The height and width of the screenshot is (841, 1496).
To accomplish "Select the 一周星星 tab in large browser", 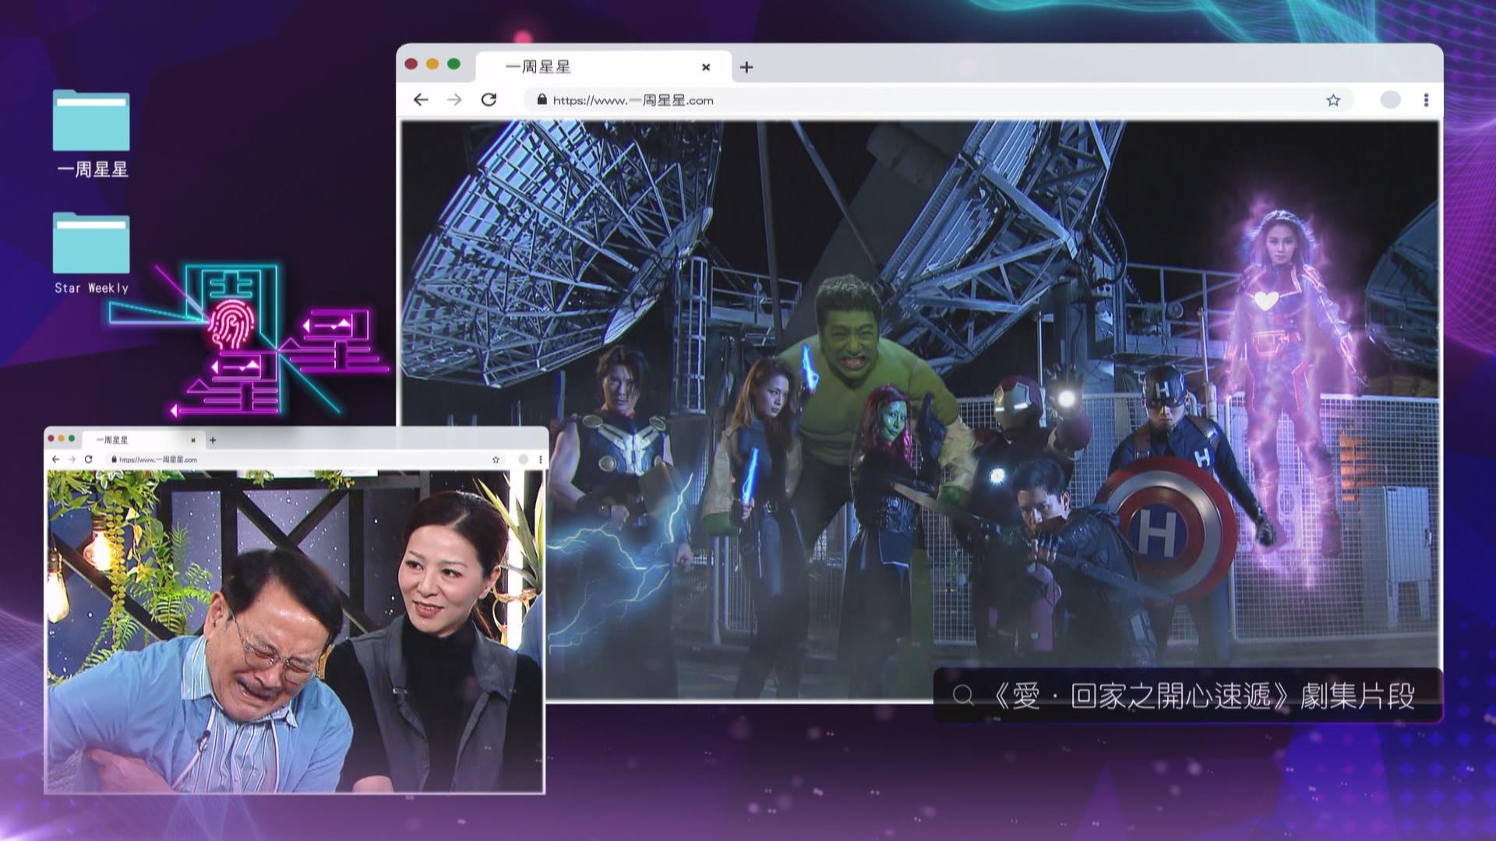I will pyautogui.click(x=604, y=67).
